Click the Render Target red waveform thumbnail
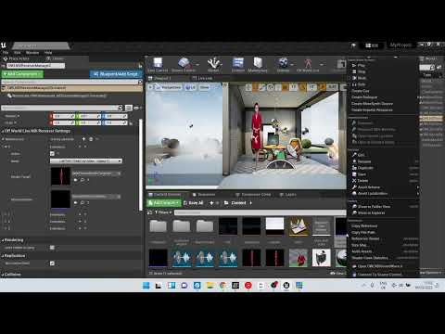 (x=60, y=176)
